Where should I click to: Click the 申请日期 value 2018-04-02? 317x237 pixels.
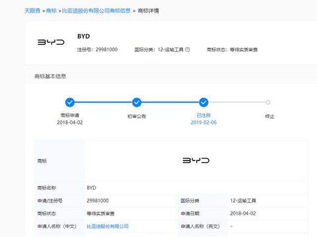(243, 213)
